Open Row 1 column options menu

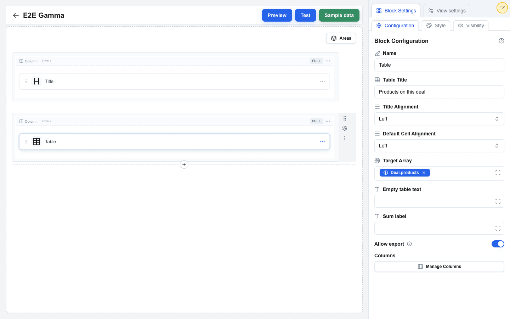point(328,61)
